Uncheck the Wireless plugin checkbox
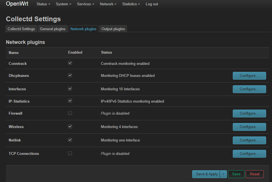Screen dimensions: 272x182 [x=70, y=126]
